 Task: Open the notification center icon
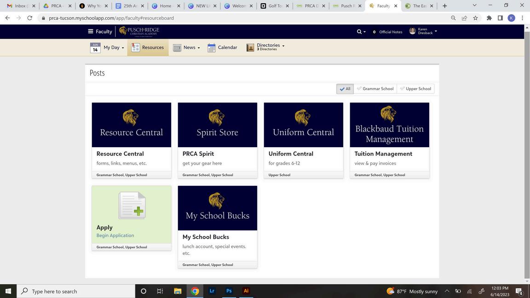tap(519, 291)
